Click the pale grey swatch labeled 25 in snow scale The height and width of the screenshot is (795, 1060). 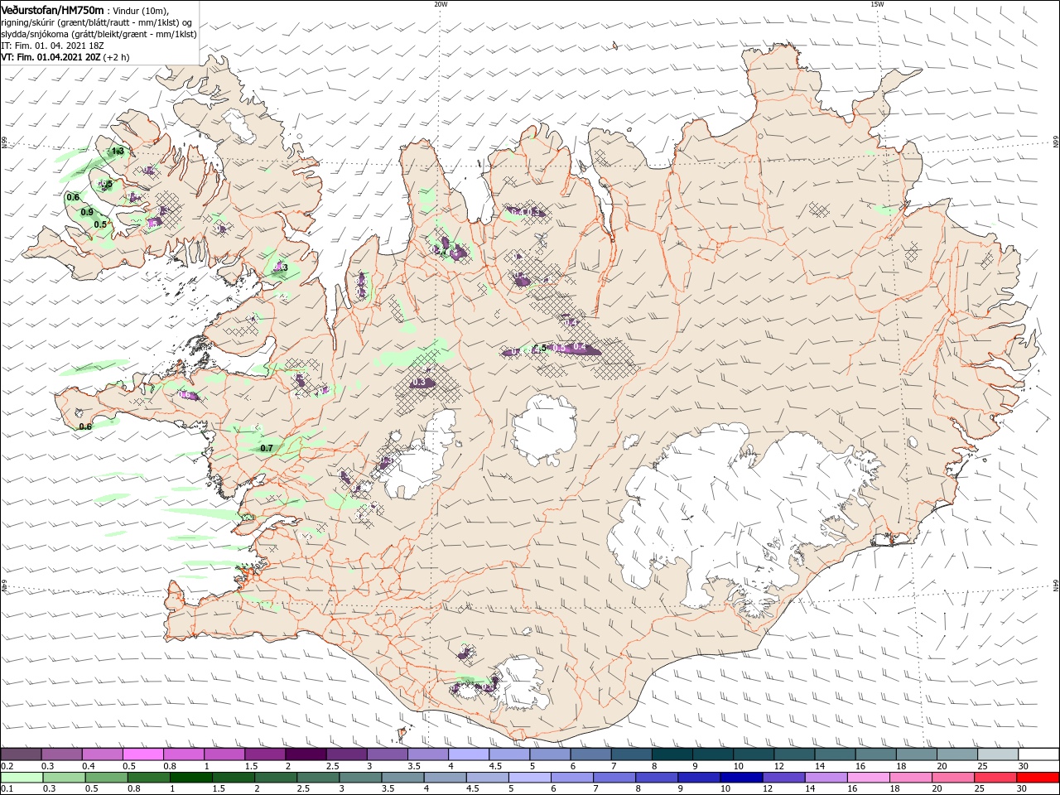[997, 754]
